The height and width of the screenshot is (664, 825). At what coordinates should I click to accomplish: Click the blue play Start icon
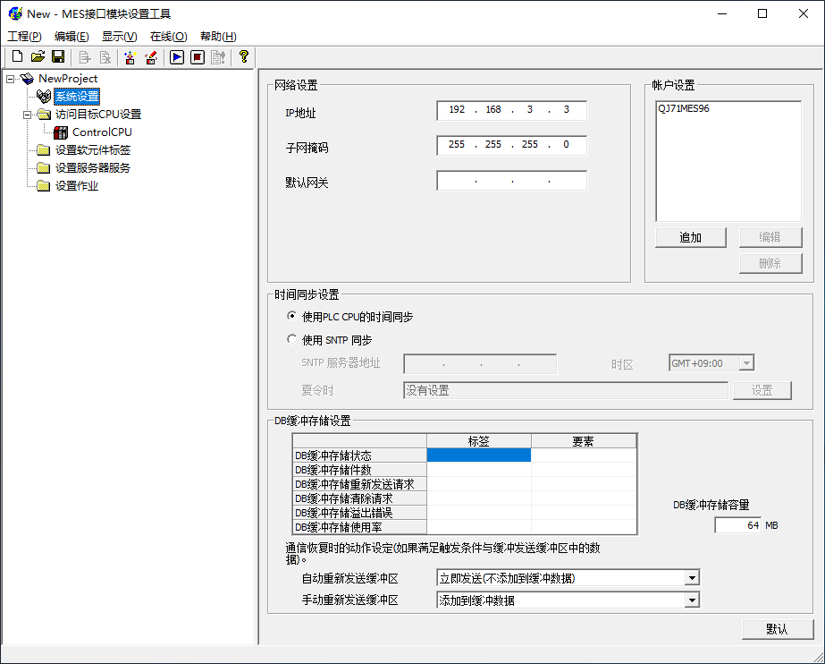coord(177,57)
